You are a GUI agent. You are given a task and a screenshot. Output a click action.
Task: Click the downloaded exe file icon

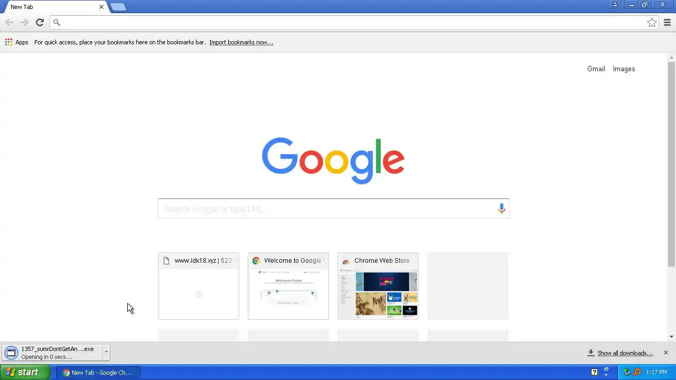point(11,353)
